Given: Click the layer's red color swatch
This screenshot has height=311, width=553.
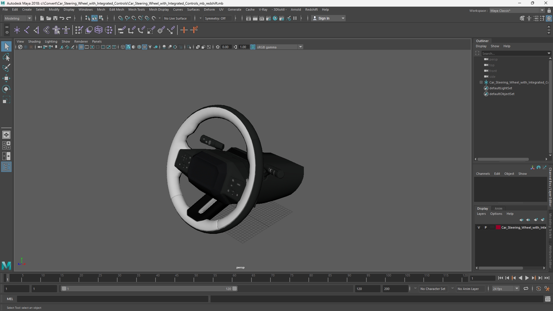Looking at the screenshot, I should pos(498,227).
